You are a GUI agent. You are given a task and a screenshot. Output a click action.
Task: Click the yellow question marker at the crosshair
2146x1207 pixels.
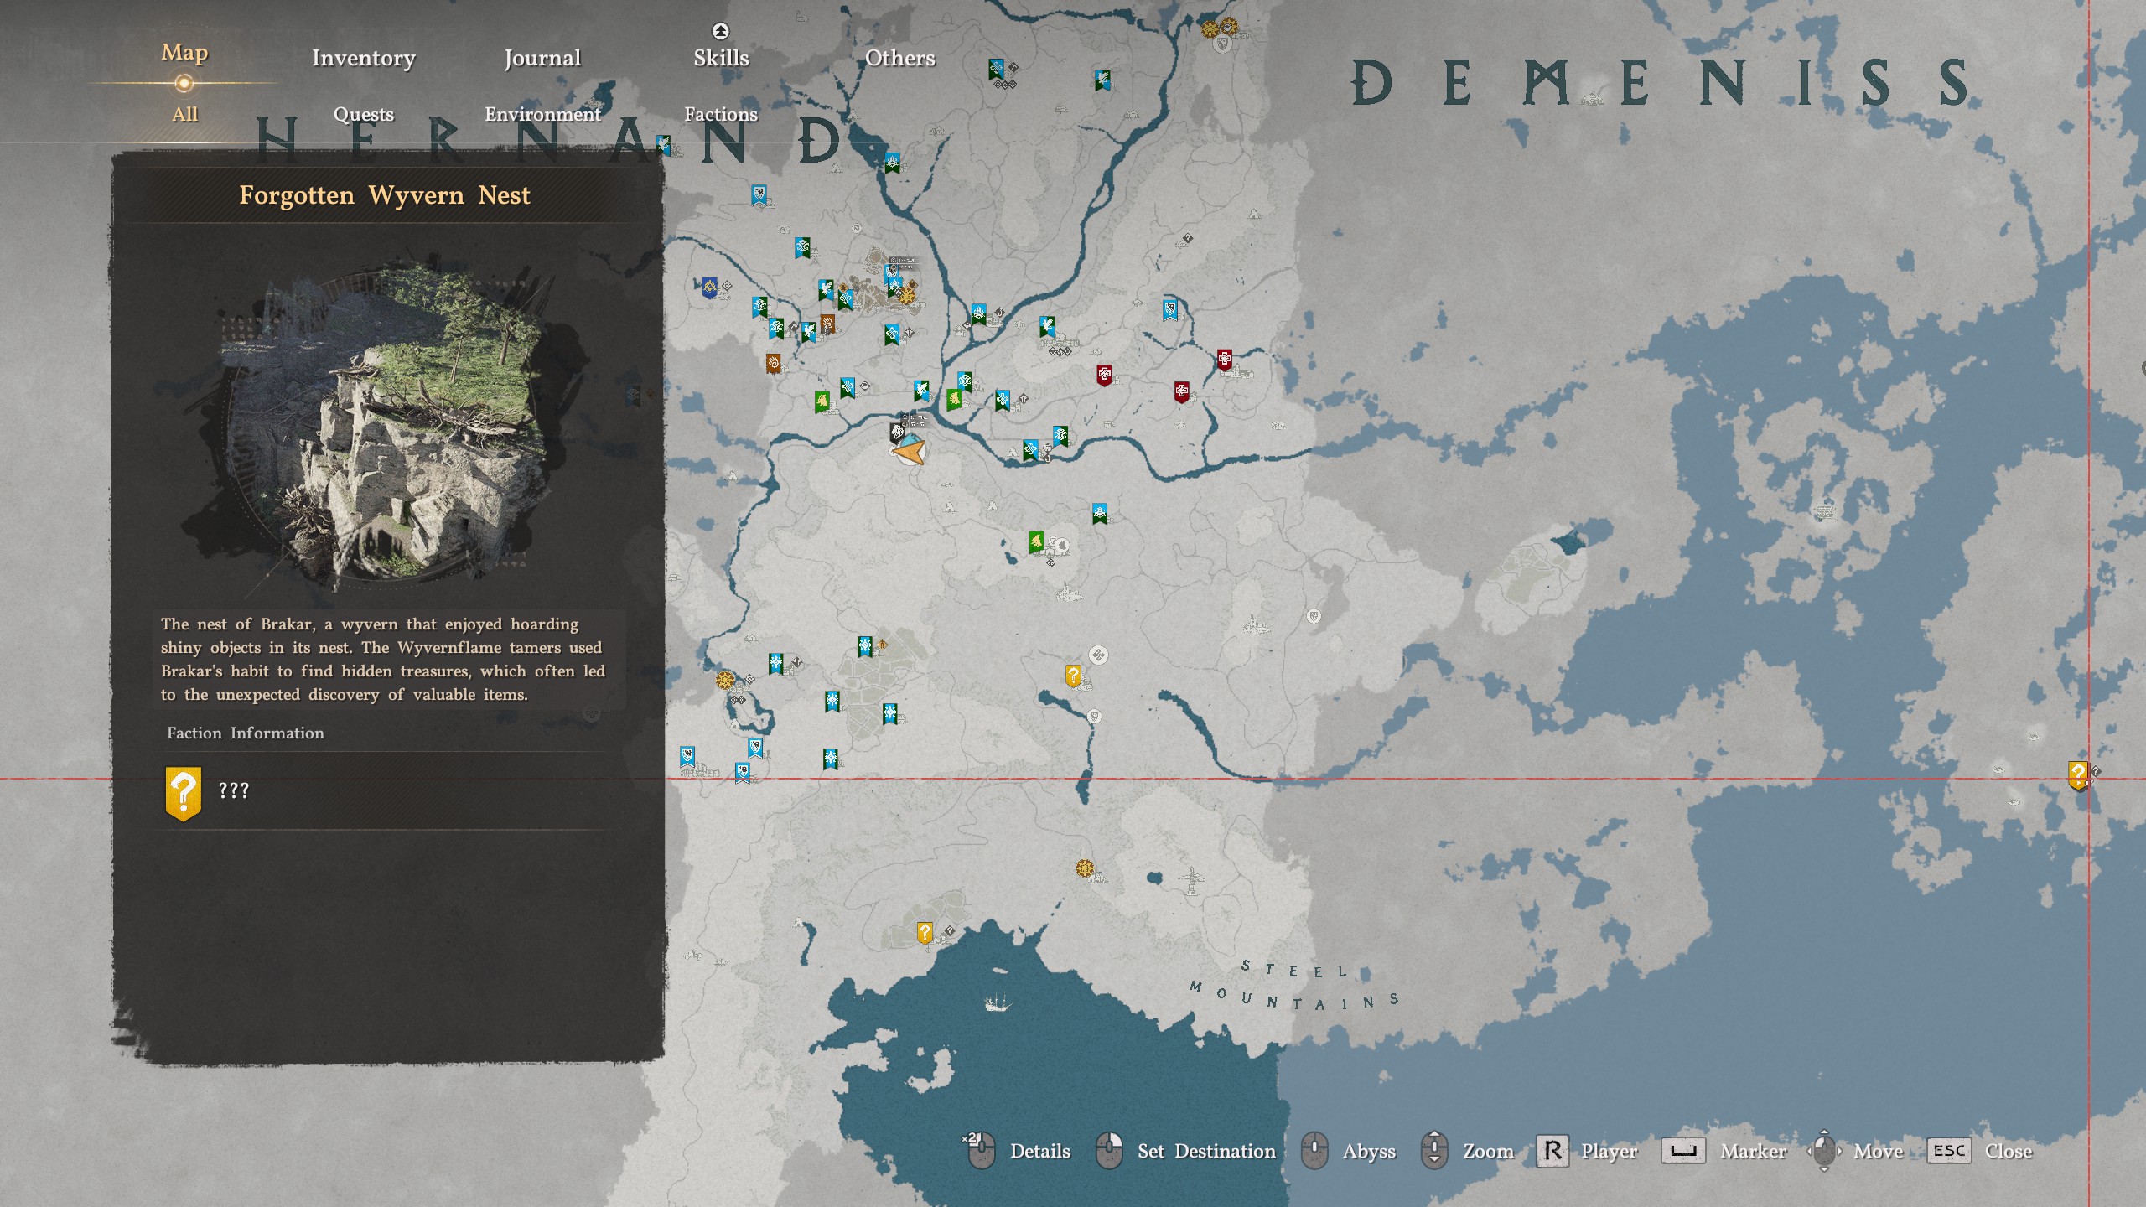[x=2077, y=774]
